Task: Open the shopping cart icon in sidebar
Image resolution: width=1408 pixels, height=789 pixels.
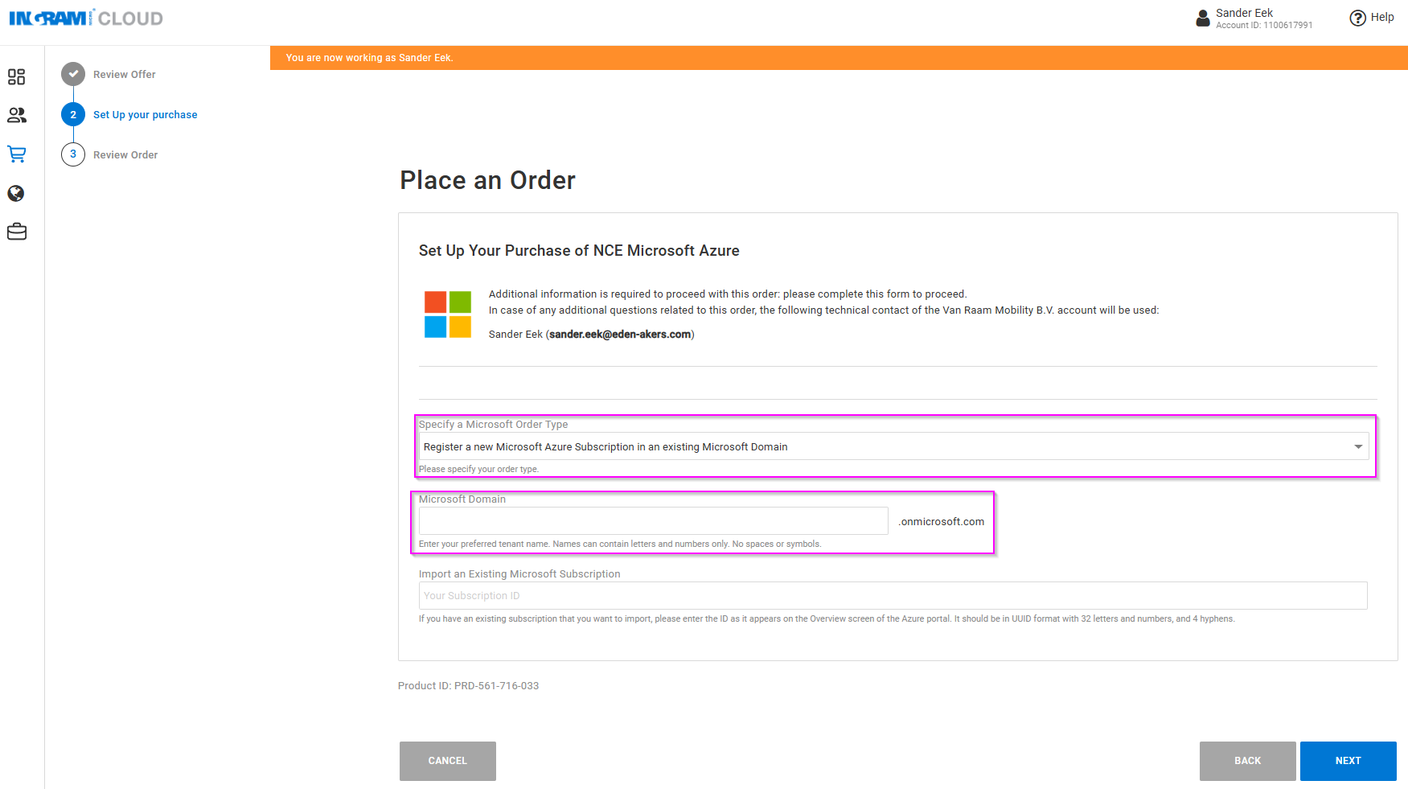Action: (x=16, y=154)
